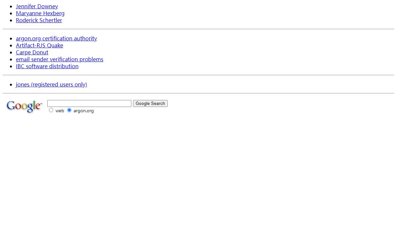
Task: Click the 'web' label text
Action: [x=60, y=111]
